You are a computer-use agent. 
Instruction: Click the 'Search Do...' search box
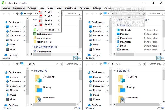(x=73, y=14)
